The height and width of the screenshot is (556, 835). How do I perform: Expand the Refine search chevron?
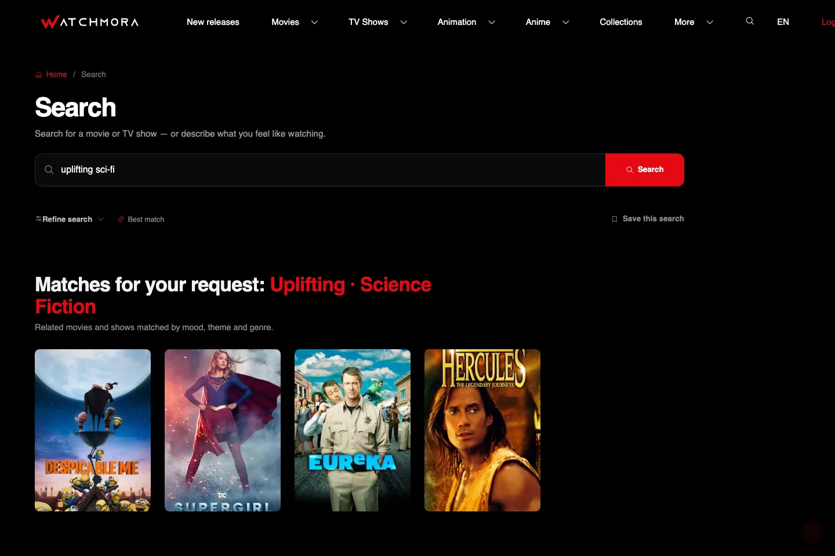101,220
